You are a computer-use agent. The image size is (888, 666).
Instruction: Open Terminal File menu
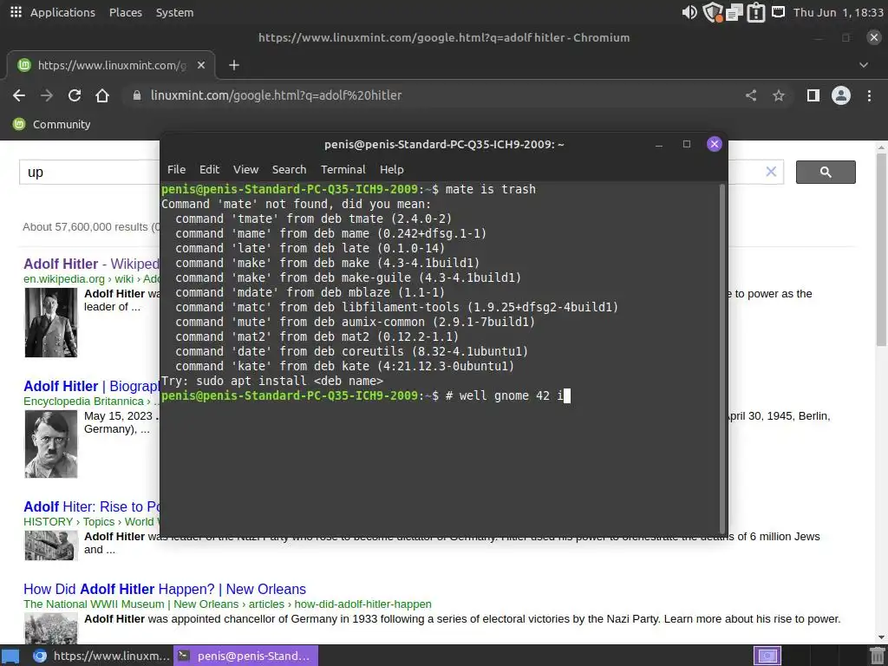(x=176, y=169)
